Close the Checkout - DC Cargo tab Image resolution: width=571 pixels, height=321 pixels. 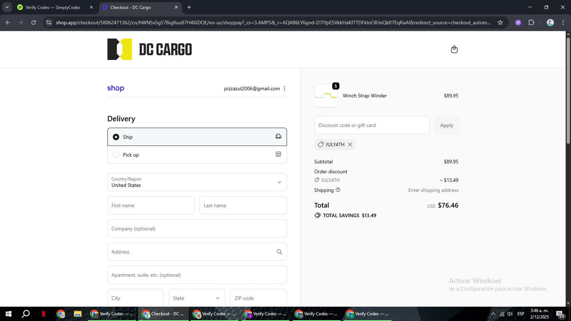click(x=176, y=7)
